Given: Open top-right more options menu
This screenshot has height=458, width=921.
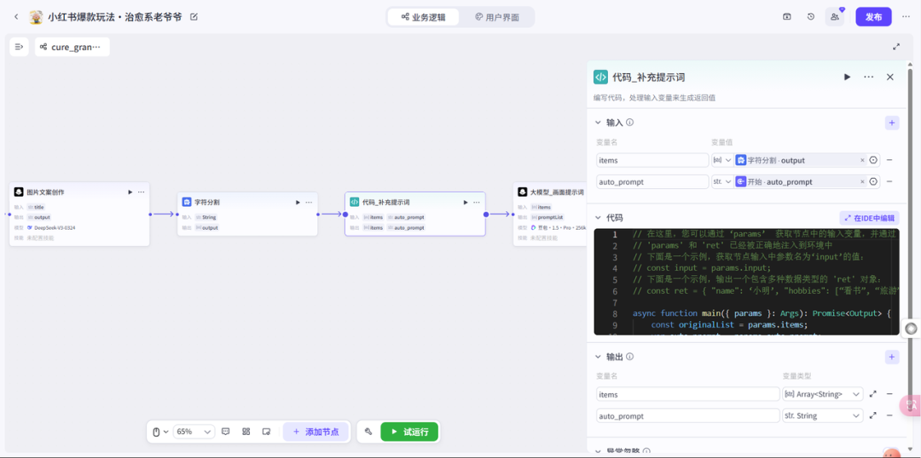Looking at the screenshot, I should point(906,16).
